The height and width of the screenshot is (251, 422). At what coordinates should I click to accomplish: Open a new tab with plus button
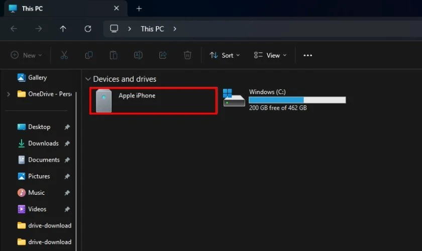click(x=139, y=9)
